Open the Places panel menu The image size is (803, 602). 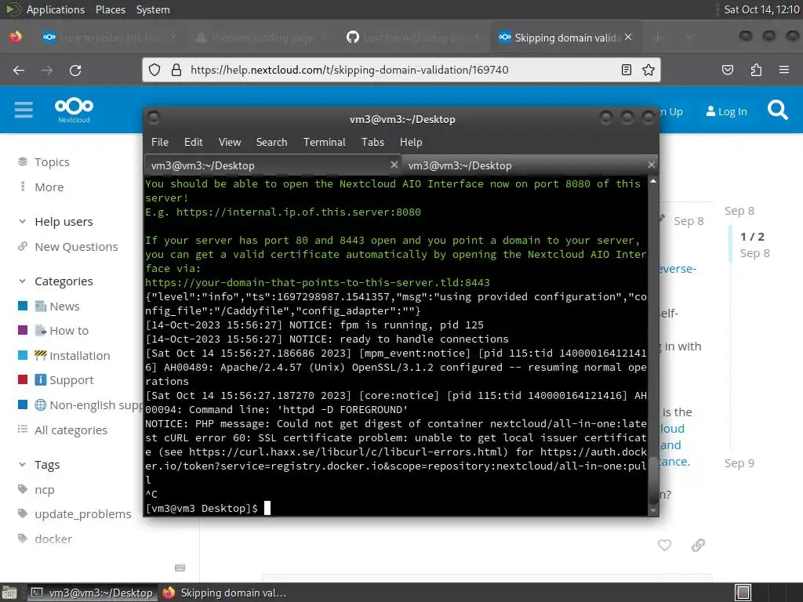pos(110,9)
